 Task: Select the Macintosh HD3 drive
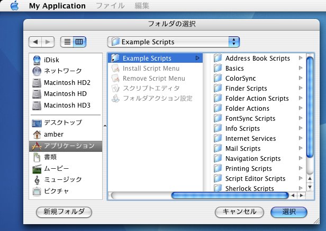(66, 105)
